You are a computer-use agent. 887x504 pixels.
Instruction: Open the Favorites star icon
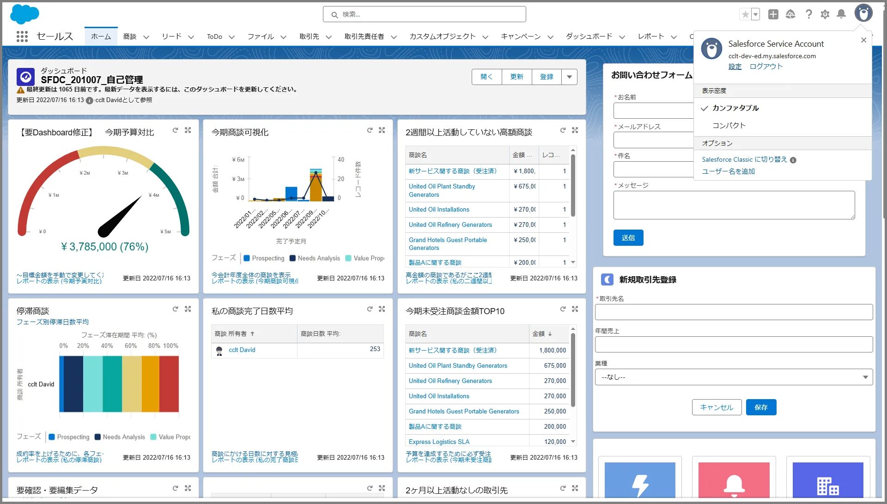tap(745, 14)
